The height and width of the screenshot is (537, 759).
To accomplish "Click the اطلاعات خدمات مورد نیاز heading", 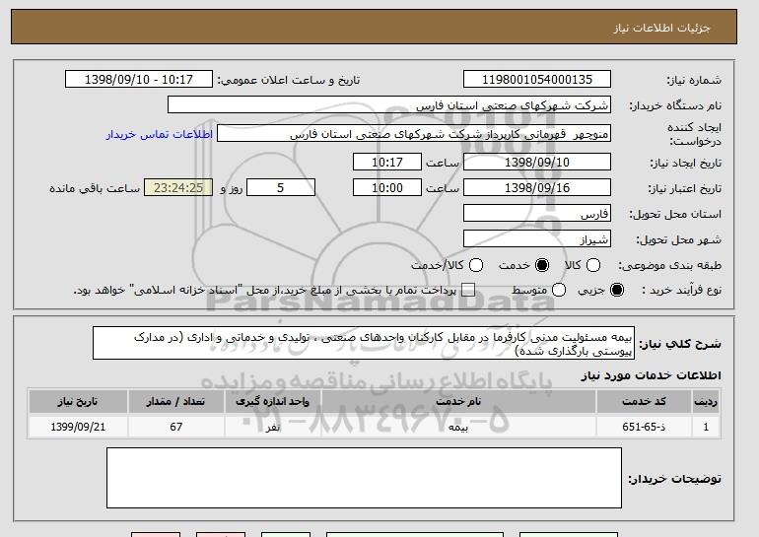I will (x=651, y=375).
